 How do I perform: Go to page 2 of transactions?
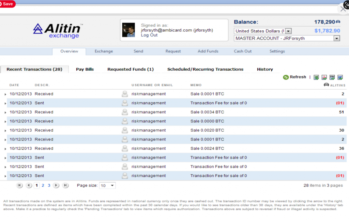43,186
